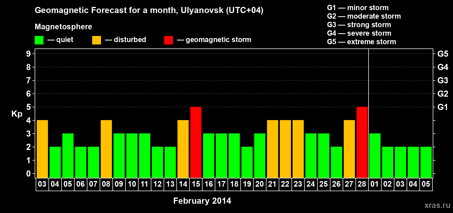Click the Kp value 7 on left axis
Screen dimensions: 453x213
[29, 80]
